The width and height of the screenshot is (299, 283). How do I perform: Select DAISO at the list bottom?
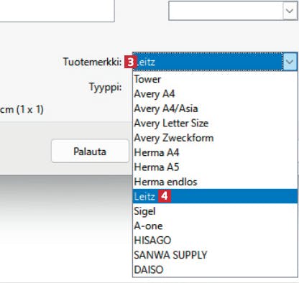coord(215,269)
